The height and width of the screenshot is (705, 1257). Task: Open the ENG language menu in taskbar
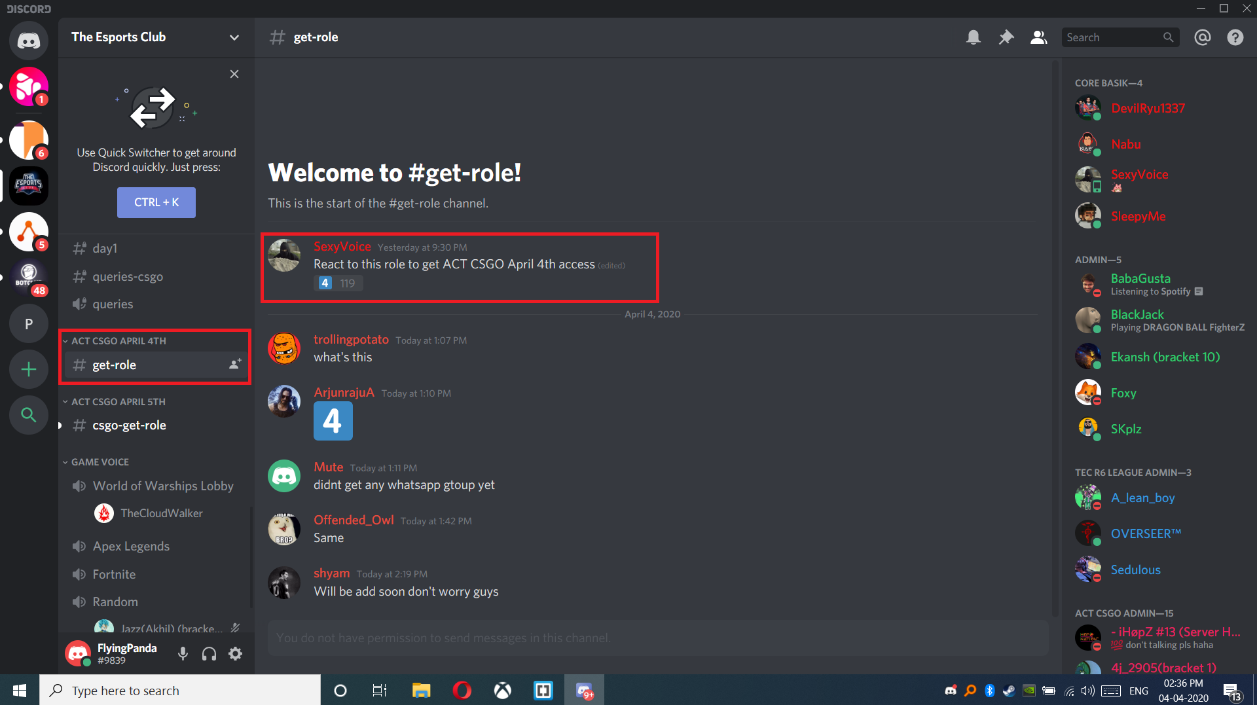tap(1139, 690)
